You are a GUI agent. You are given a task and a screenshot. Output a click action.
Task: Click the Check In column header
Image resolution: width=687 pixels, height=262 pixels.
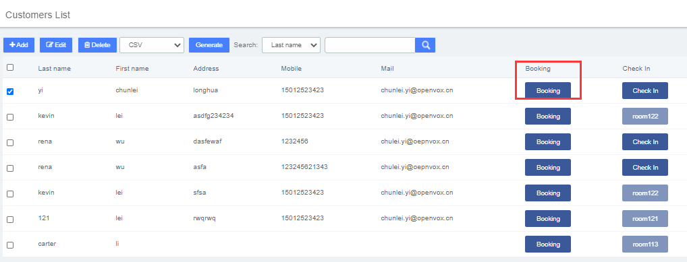(x=636, y=69)
